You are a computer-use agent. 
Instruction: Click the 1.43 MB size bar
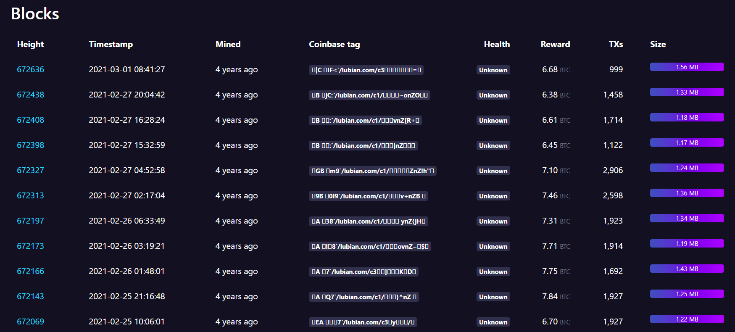click(687, 269)
